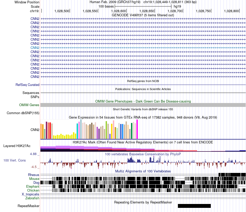Click the black RepeatMasker repeat element block
Viewport: 246px width, 212px height.
[194, 206]
